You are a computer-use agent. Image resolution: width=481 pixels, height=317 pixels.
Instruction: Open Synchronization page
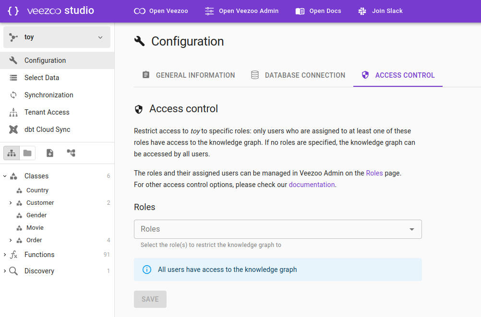57,95
